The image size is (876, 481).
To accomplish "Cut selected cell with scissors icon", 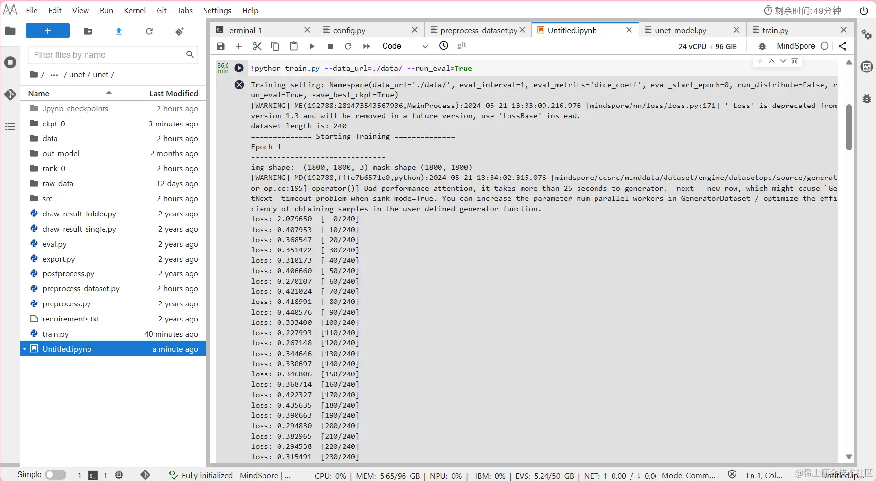I will pyautogui.click(x=257, y=46).
